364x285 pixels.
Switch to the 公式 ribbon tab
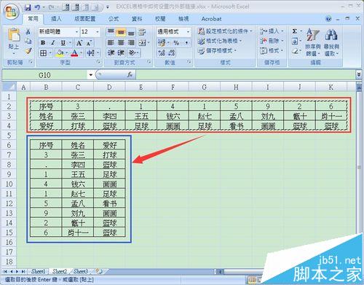coord(114,19)
